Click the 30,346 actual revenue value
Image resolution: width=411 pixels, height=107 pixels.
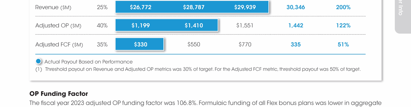296,7
